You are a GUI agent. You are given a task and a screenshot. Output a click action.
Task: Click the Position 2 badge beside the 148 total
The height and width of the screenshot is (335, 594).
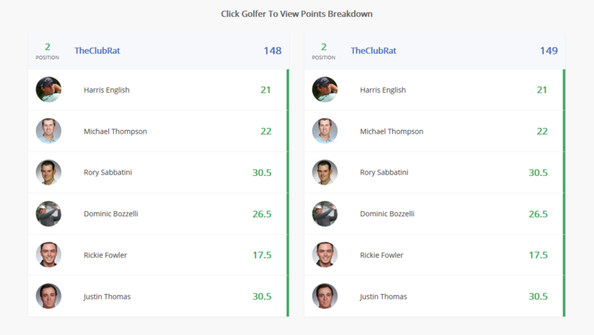(x=48, y=51)
